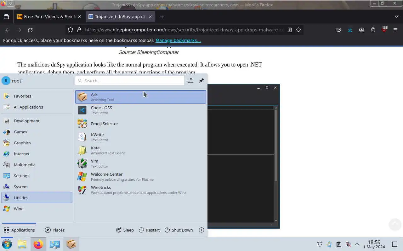
Task: Open the Graphics category
Action: coord(37,143)
